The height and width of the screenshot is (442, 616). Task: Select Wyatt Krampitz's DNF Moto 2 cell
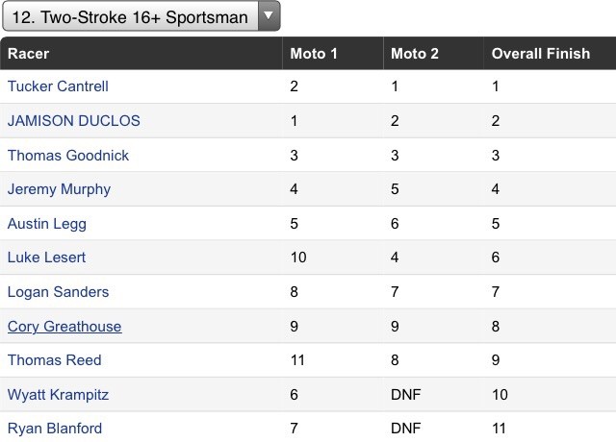click(433, 395)
